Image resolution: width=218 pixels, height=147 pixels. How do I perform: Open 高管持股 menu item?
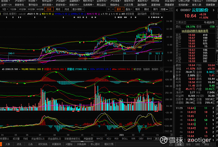pos(156,5)
